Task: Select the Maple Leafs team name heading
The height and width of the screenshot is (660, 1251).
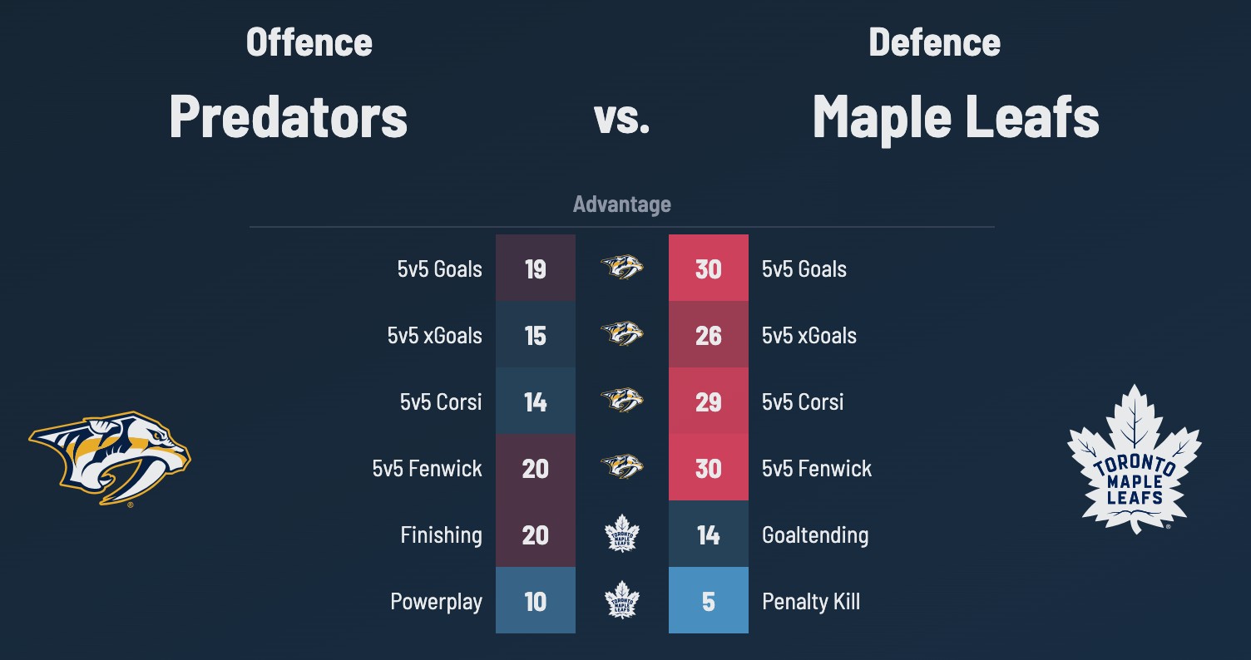Action: 956,116
